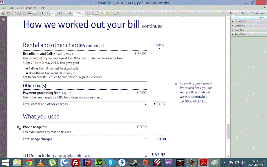The width and height of the screenshot is (267, 167).
Task: Open the zoom percentage dropdown arrow
Action: [x=84, y=13]
